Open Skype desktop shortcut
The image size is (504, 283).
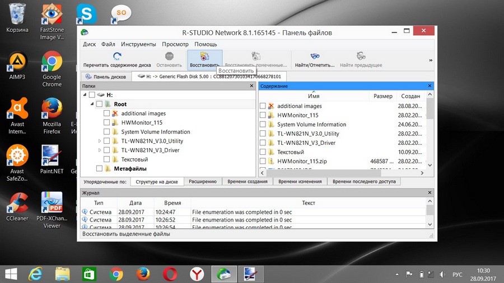86,14
